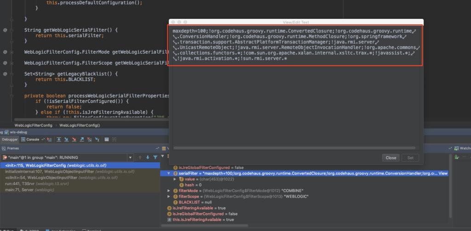The height and width of the screenshot is (231, 471).
Task: Click the Step Over debugger icon
Action: pos(58,139)
